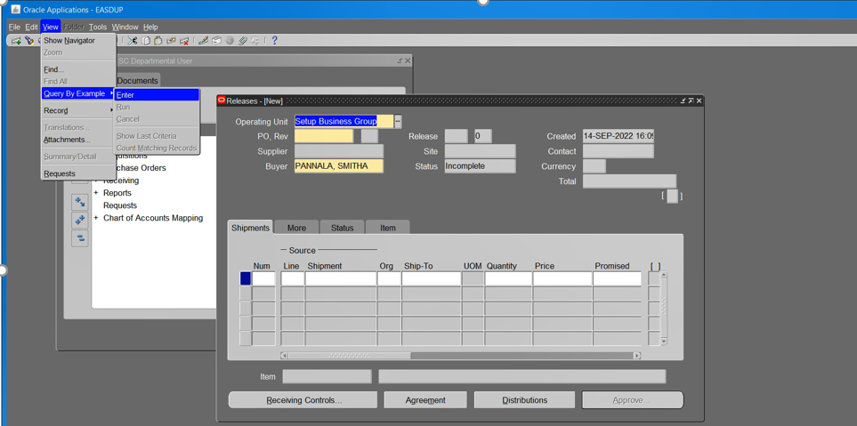Click Expand All Children navigator button

coord(80,202)
